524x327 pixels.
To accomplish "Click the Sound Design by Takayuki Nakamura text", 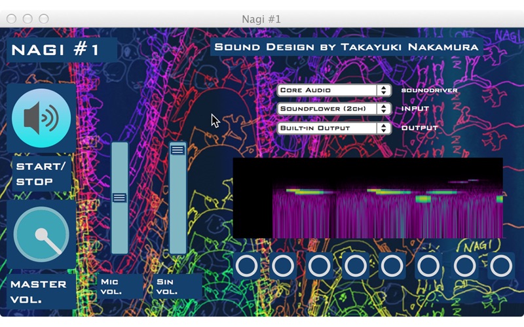I will click(x=346, y=46).
